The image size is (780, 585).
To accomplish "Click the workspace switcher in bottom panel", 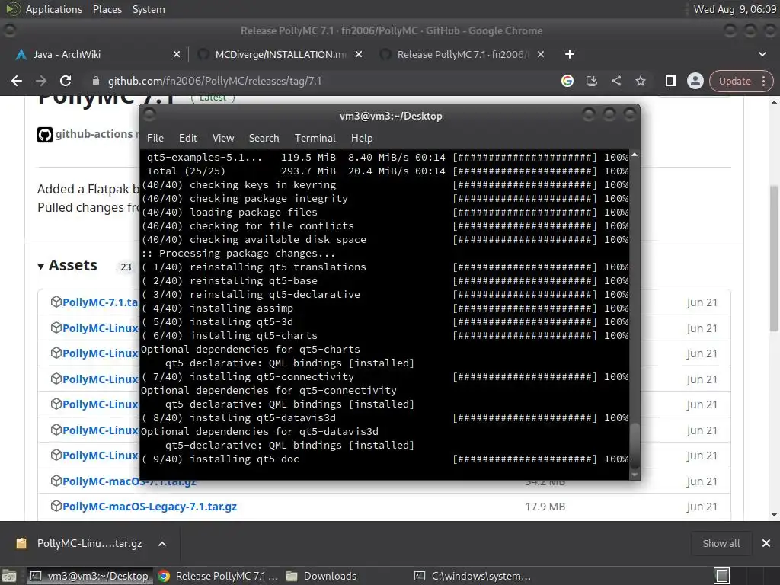I will point(721,576).
